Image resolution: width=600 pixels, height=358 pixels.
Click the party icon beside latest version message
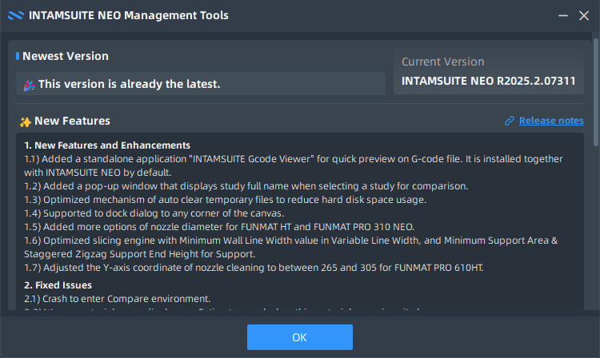tap(30, 86)
